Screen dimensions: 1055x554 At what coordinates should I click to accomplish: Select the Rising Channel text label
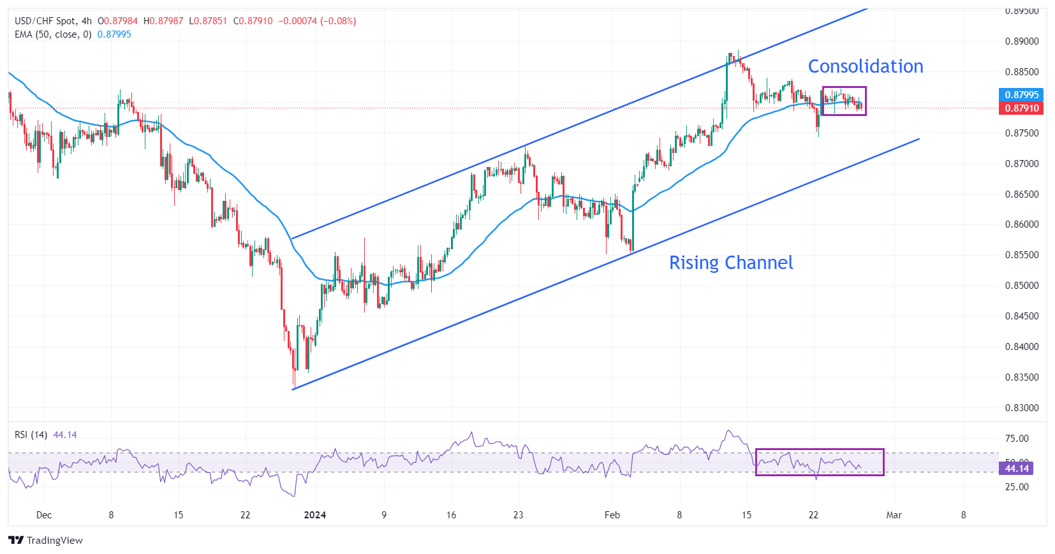[730, 263]
